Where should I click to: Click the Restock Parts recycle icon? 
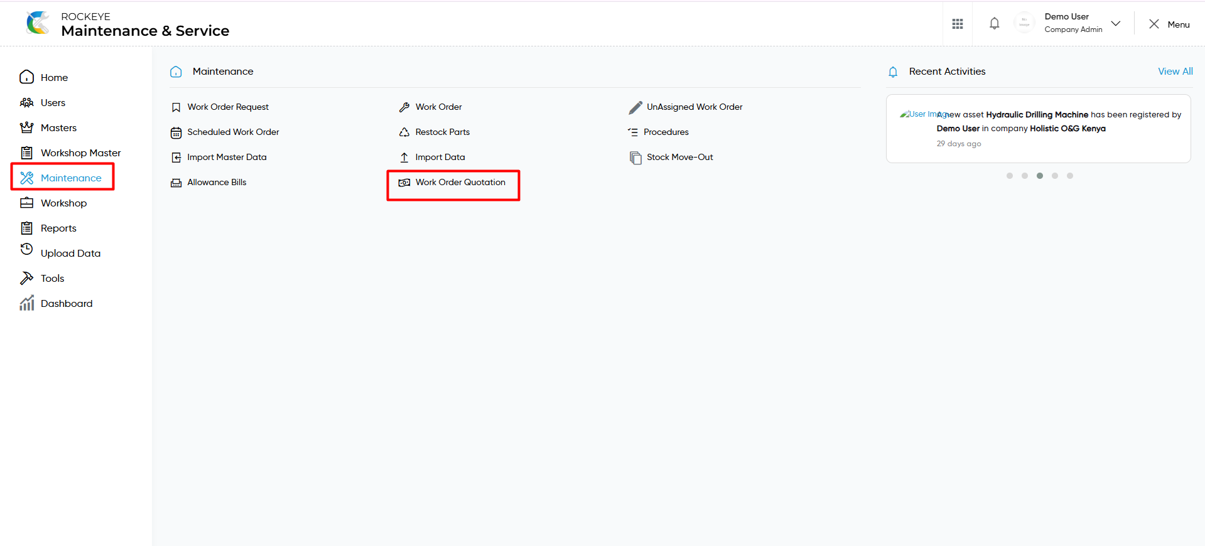pos(404,132)
